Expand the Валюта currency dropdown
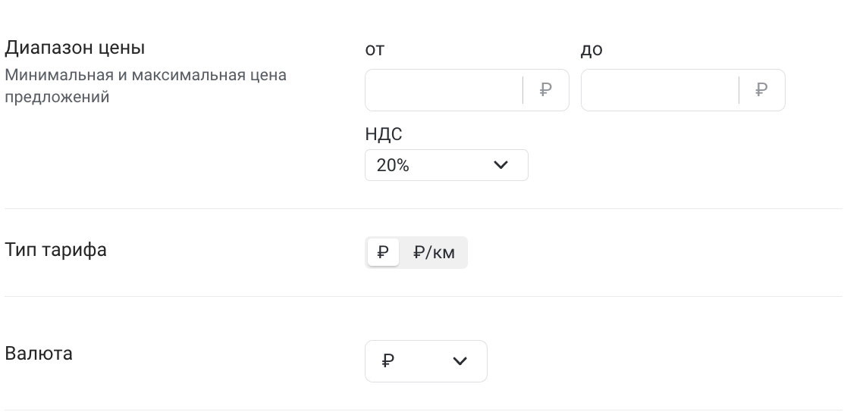 pyautogui.click(x=425, y=361)
